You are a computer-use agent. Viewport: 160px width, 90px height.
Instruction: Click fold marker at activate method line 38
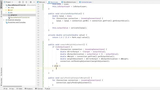coord(44,35)
